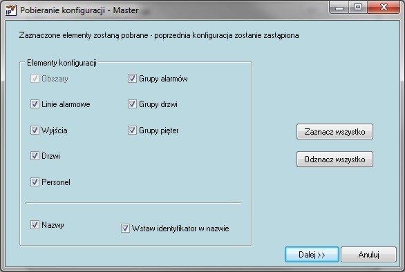This screenshot has width=405, height=272.
Task: Uncheck the Personel checkbox
Action: tap(35, 182)
